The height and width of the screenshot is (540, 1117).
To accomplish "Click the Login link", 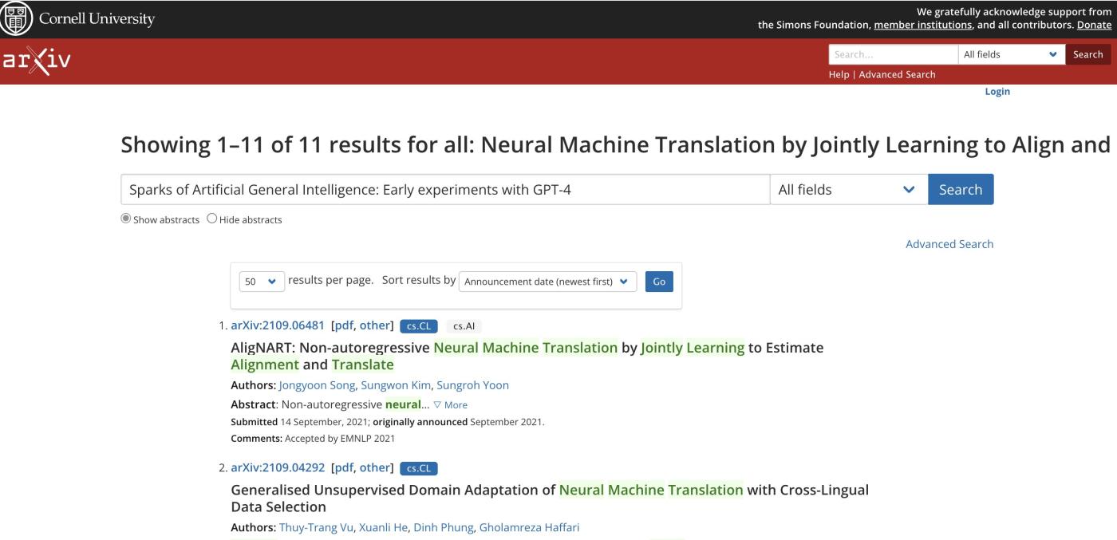I will (x=997, y=92).
